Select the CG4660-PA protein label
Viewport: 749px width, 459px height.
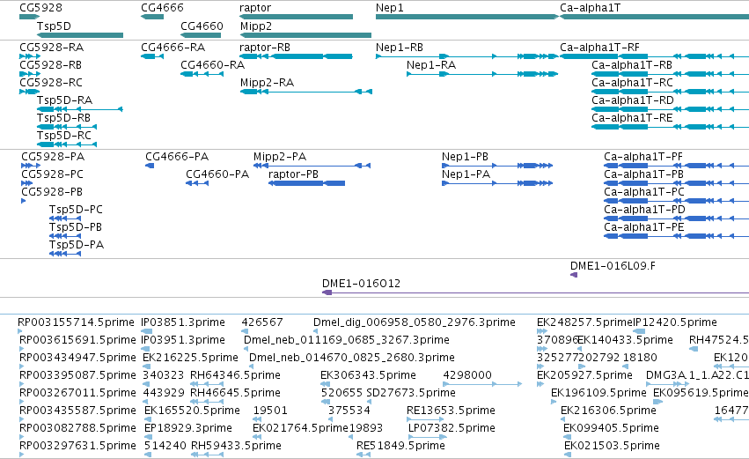coord(217,174)
